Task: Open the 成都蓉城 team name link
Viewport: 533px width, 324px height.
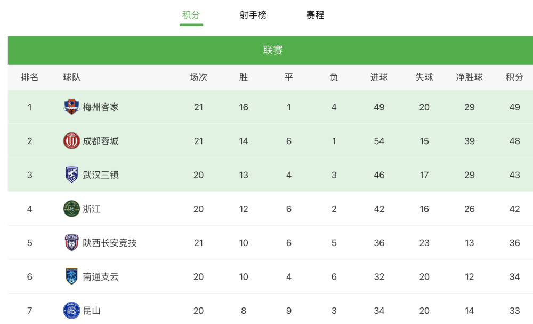Action: 101,141
